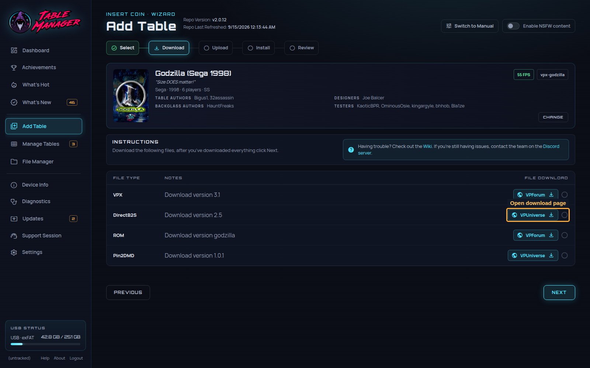Click the Settings gear icon
Image resolution: width=590 pixels, height=368 pixels.
(14, 252)
